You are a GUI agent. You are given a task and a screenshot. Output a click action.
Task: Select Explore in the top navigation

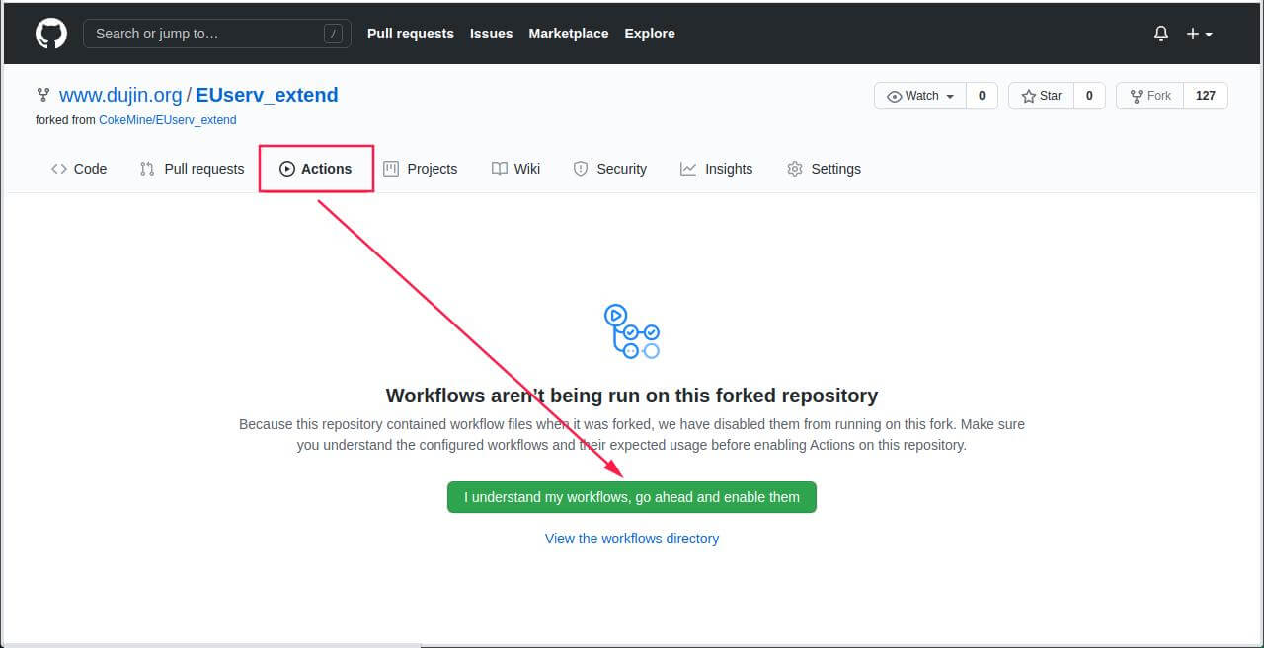coord(649,33)
